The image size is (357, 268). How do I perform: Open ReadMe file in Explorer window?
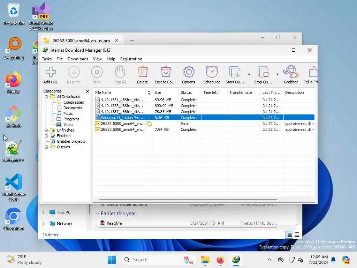(114, 223)
